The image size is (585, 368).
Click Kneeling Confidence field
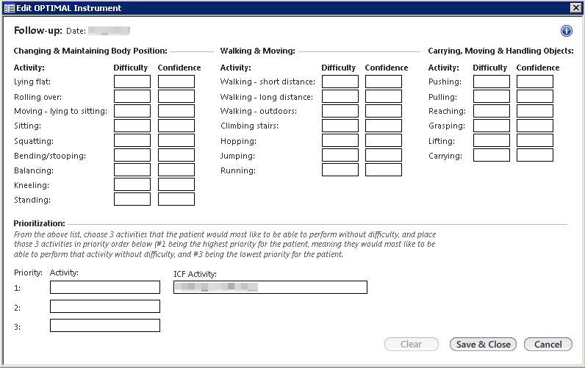176,184
